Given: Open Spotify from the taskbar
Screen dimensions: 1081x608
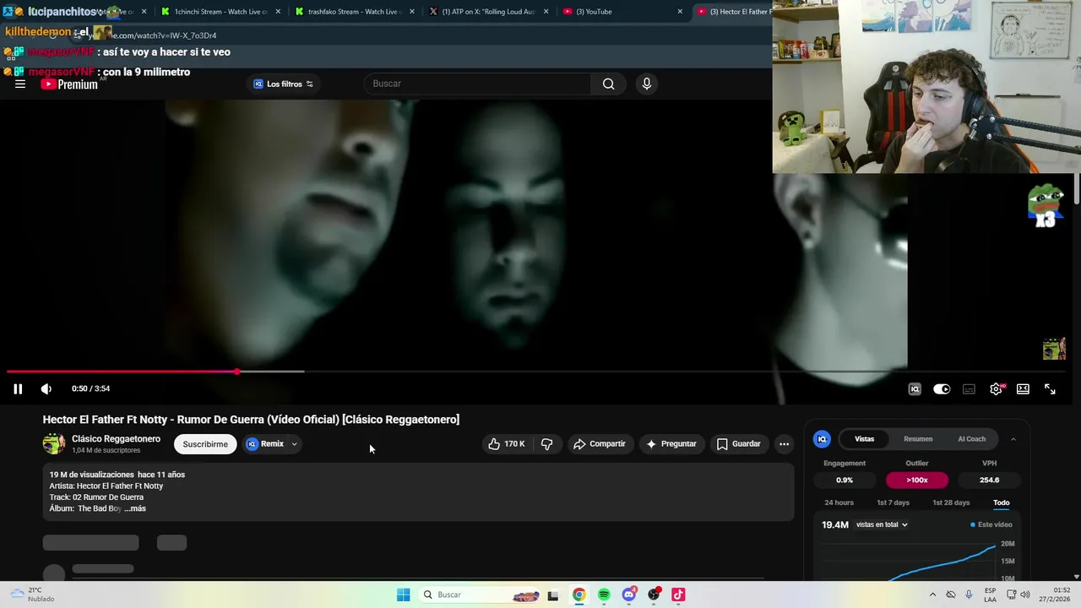Looking at the screenshot, I should 604,594.
